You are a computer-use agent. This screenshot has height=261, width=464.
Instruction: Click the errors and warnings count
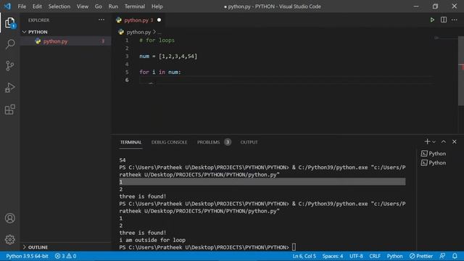[65, 256]
